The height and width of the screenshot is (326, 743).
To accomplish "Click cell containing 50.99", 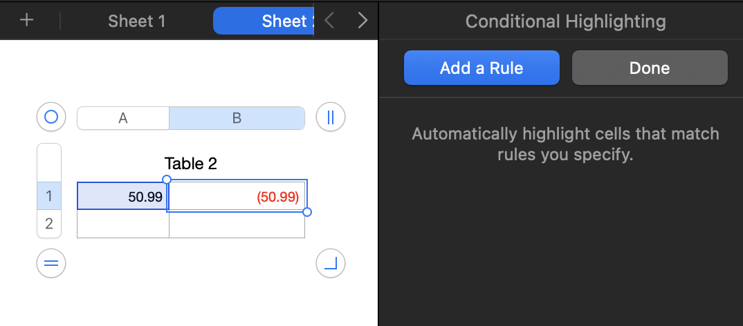I will pos(123,196).
